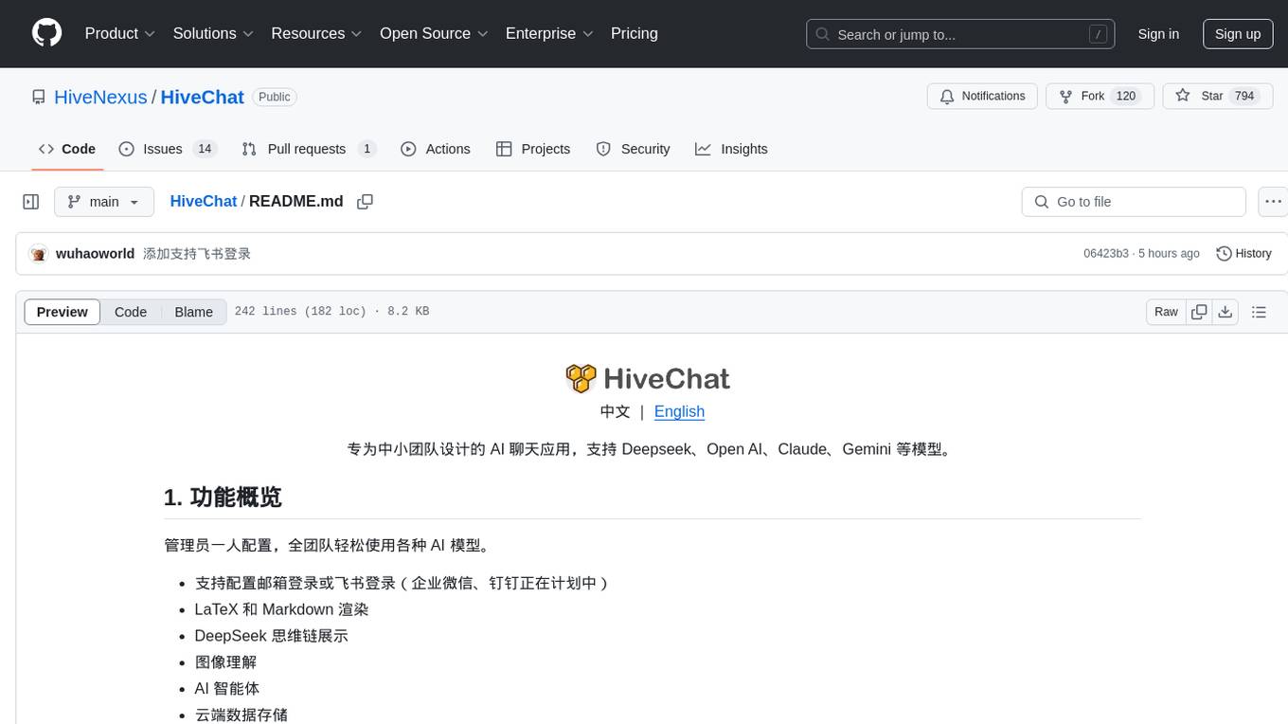The image size is (1288, 724).
Task: Open the commit message 添加支持飞书登录
Action: point(197,254)
